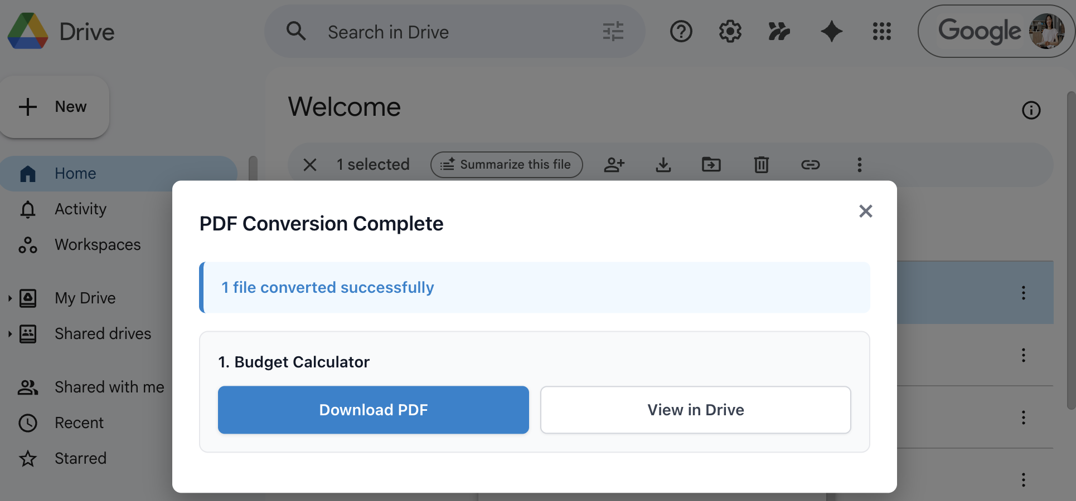
Task: Expand the My Drive tree arrow
Action: (10, 298)
